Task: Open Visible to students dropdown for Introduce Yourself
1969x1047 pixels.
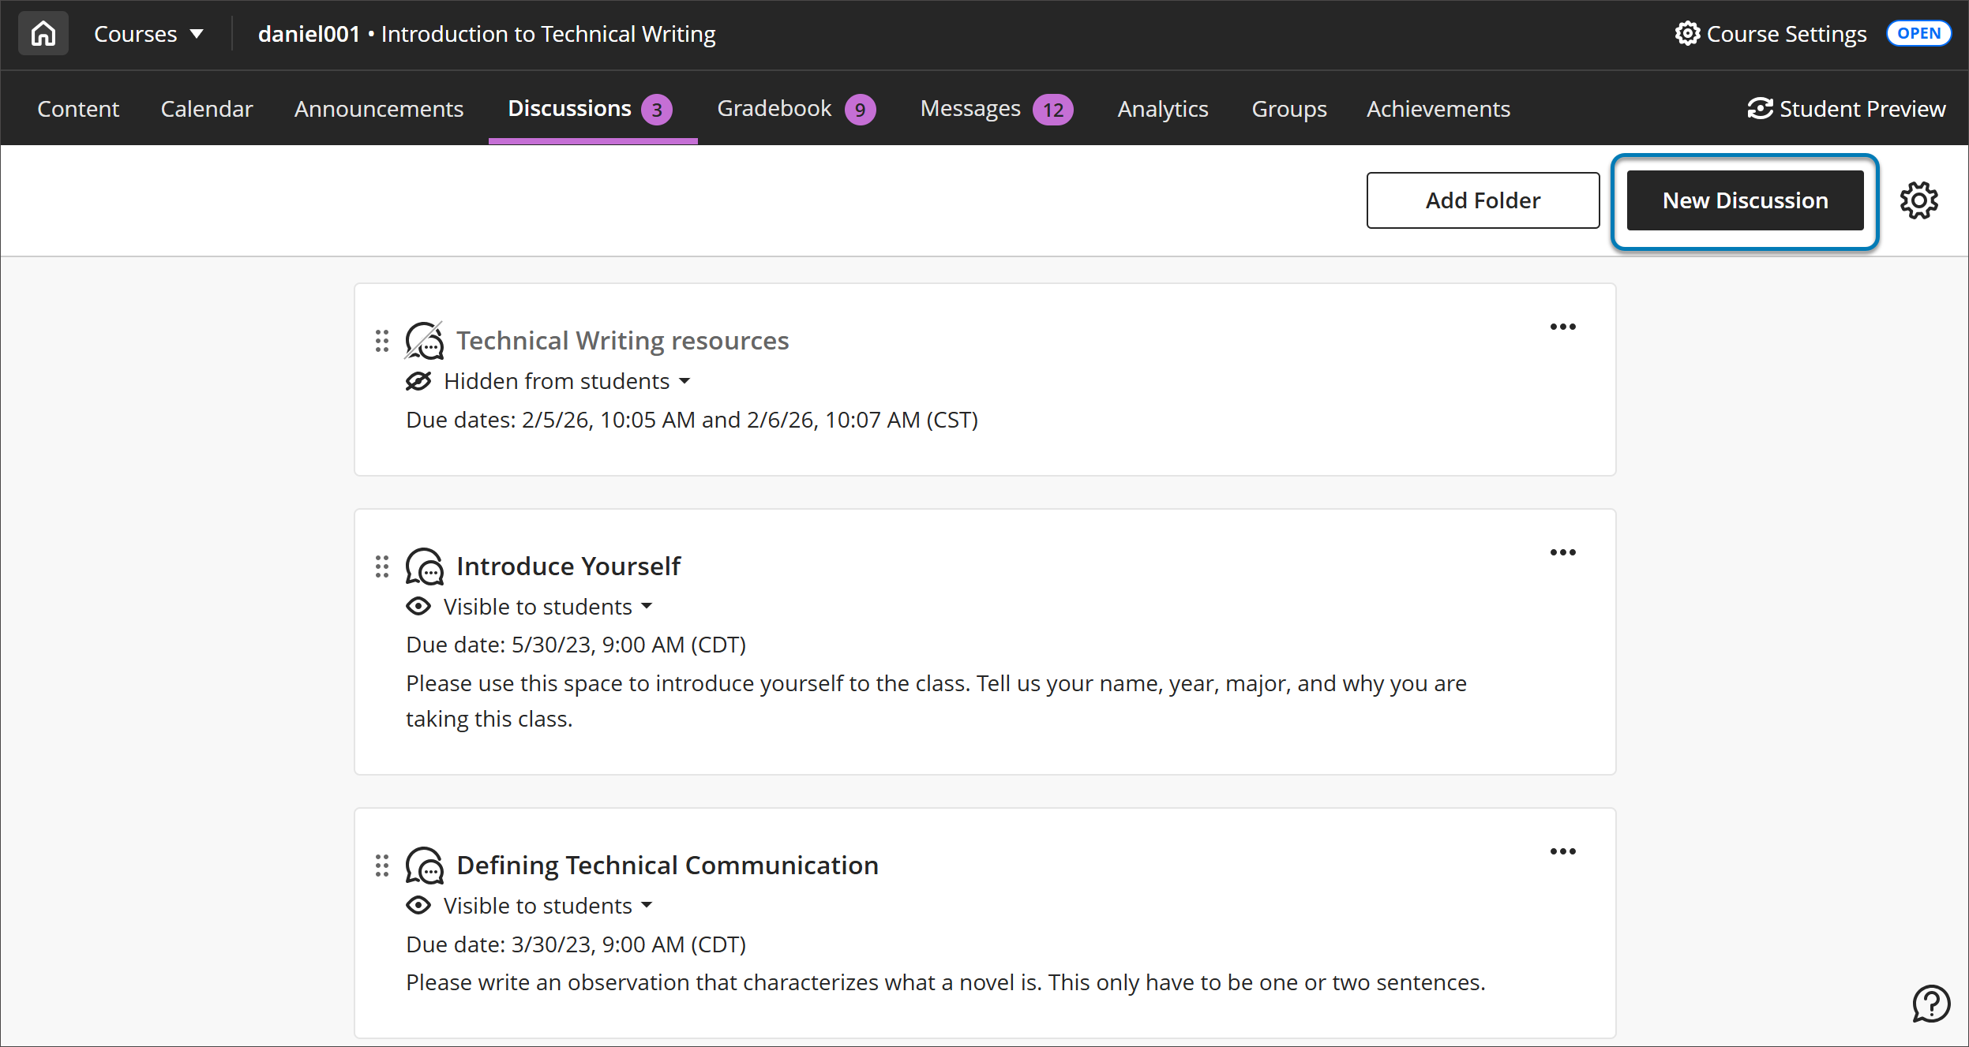Action: (x=647, y=606)
